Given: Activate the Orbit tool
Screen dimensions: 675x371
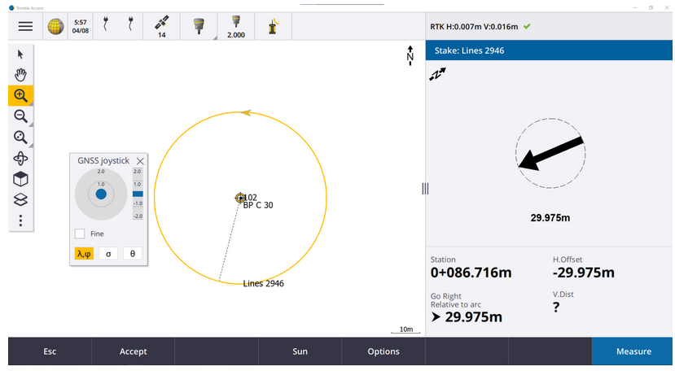Looking at the screenshot, I should point(20,159).
